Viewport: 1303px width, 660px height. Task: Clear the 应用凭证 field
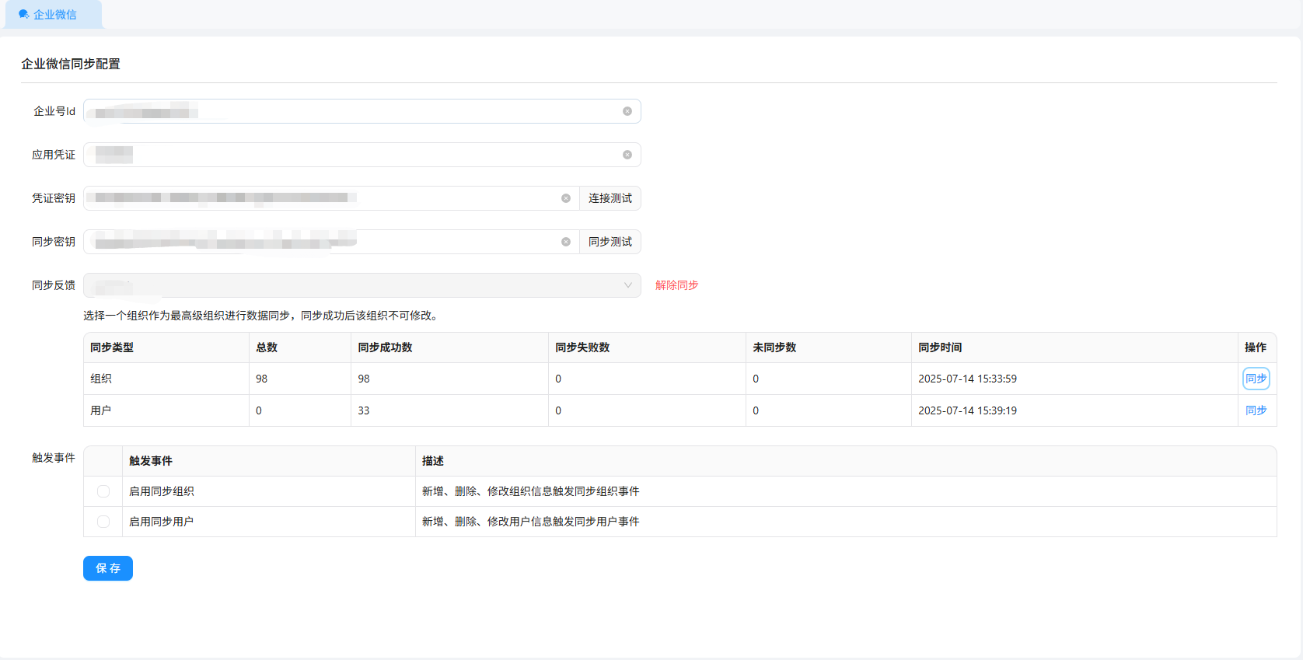(627, 155)
